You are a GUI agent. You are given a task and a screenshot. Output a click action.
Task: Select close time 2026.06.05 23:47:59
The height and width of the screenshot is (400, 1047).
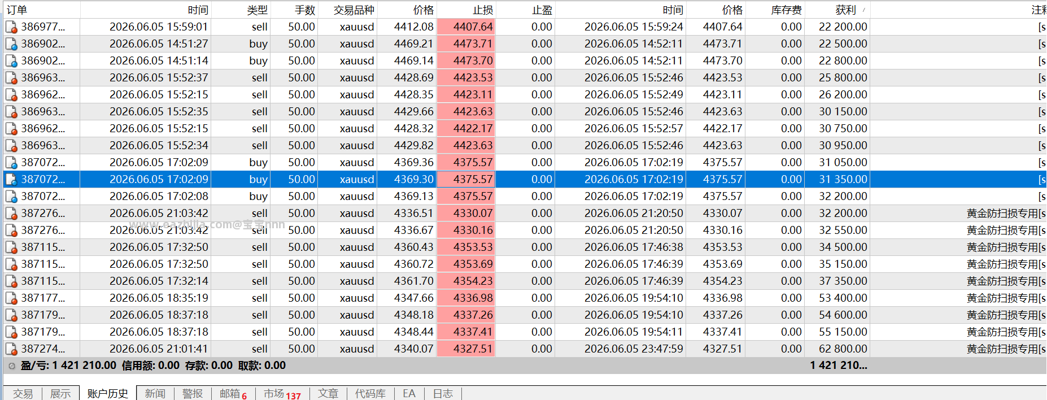(634, 349)
